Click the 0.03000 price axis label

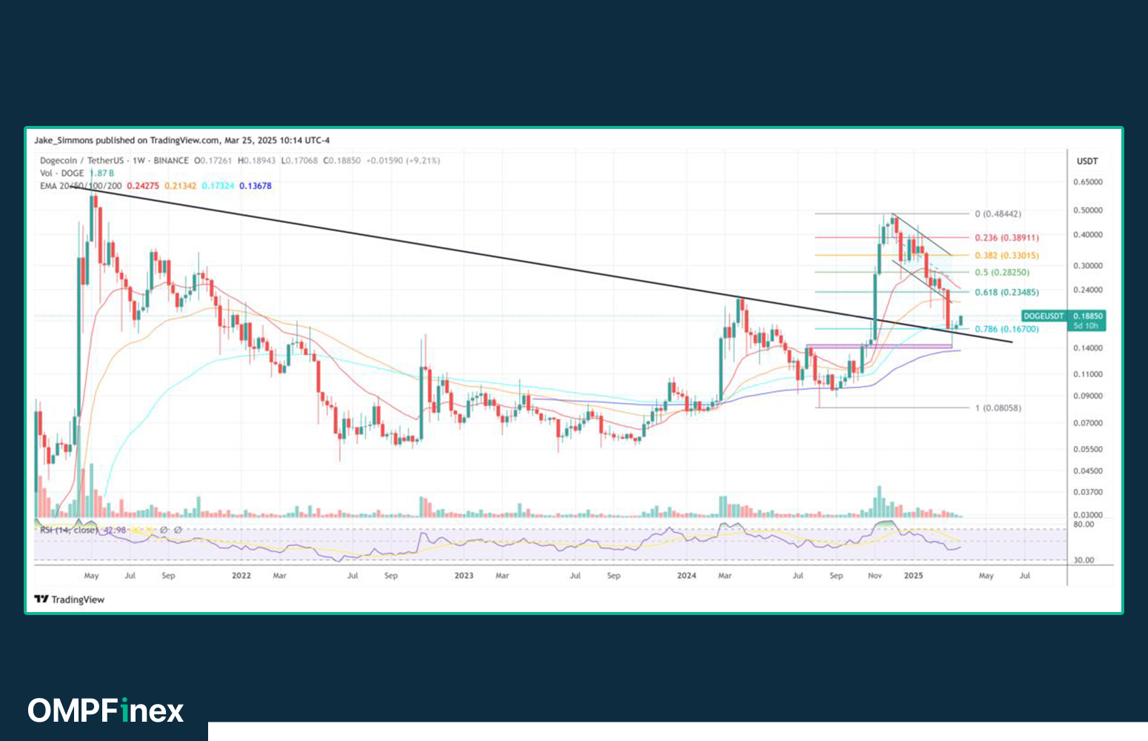(1087, 515)
